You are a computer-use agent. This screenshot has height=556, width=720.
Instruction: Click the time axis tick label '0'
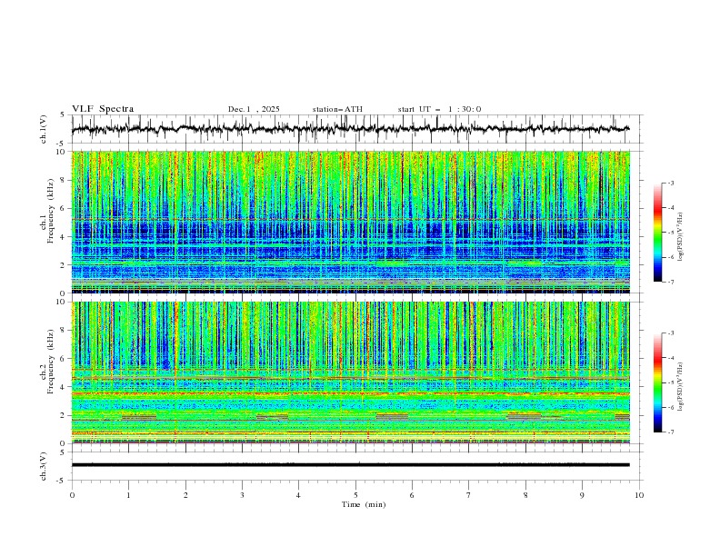point(72,495)
